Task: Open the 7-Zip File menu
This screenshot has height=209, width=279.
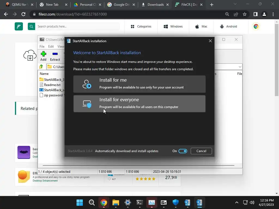Action: [42, 46]
